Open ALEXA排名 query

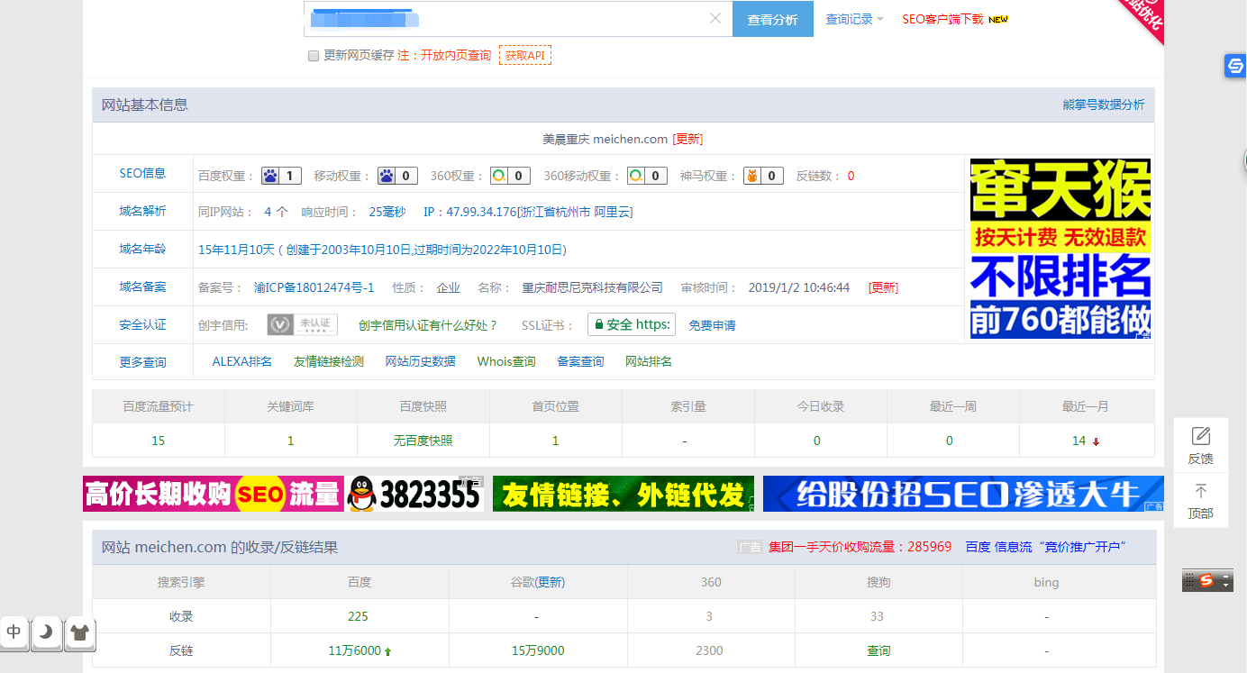pyautogui.click(x=241, y=361)
